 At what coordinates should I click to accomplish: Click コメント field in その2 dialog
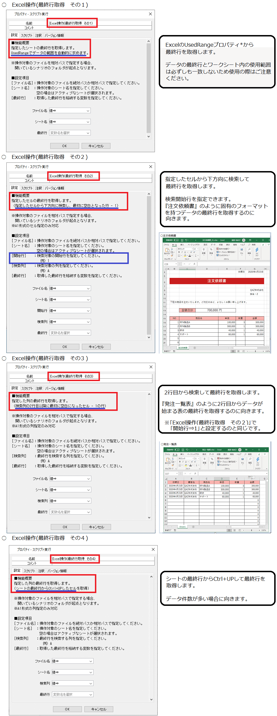coord(100,181)
